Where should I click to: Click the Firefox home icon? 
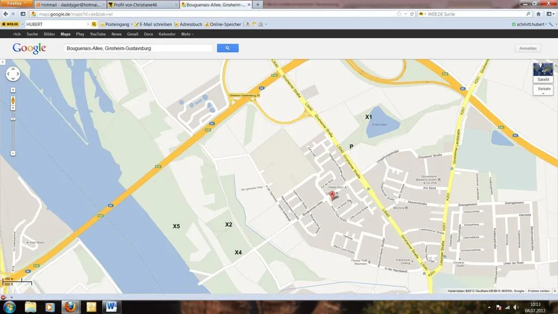click(x=538, y=14)
